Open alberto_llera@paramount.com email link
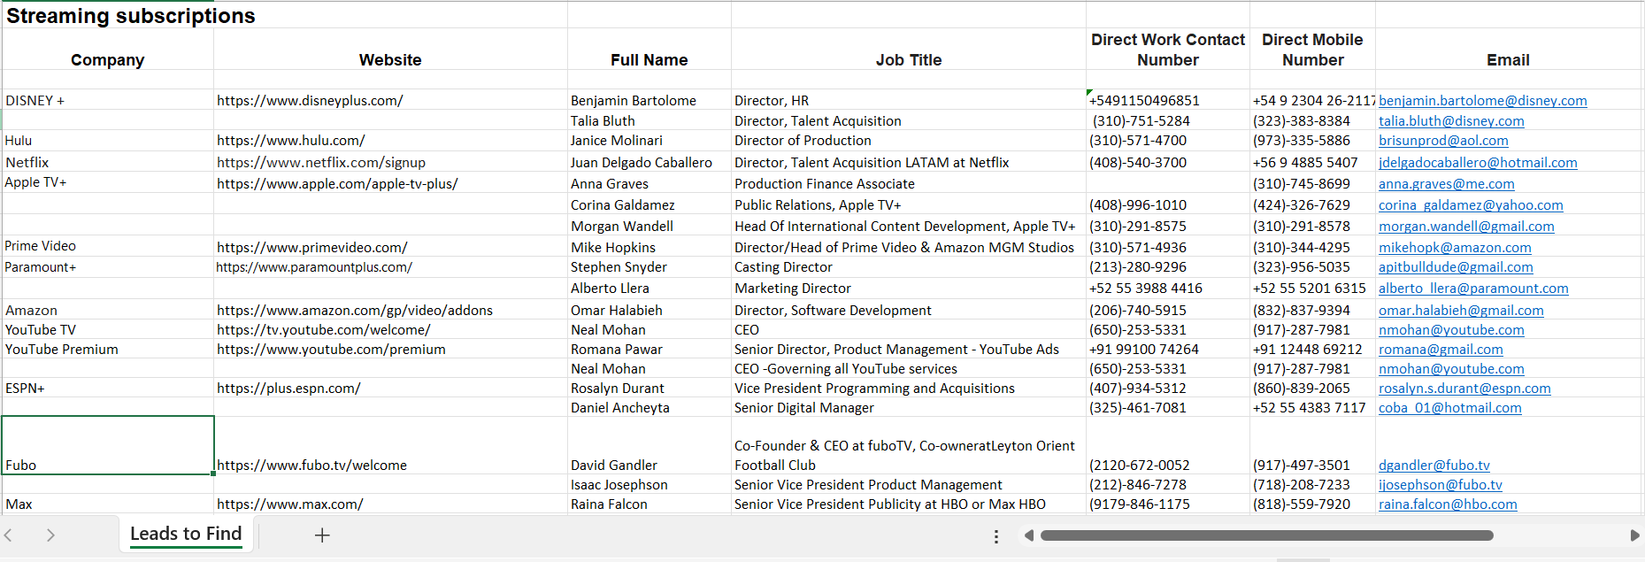The width and height of the screenshot is (1645, 562). pyautogui.click(x=1473, y=289)
